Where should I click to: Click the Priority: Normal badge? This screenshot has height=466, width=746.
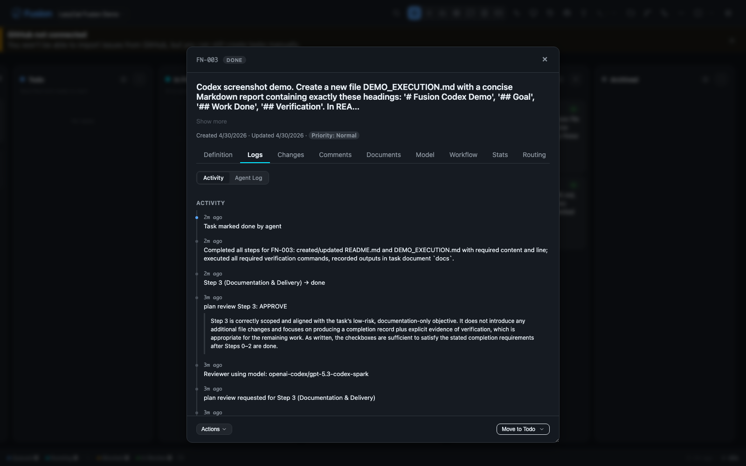[x=334, y=136]
